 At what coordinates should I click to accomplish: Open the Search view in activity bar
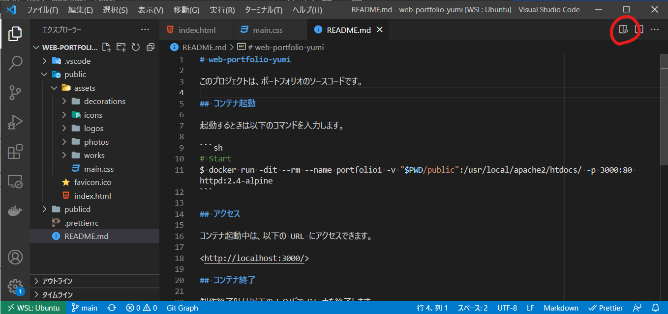[15, 63]
